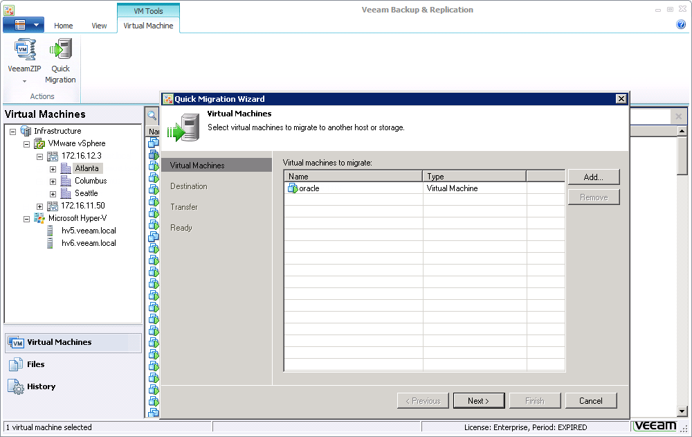Open the VeeamZIP dropdown arrow

click(24, 81)
